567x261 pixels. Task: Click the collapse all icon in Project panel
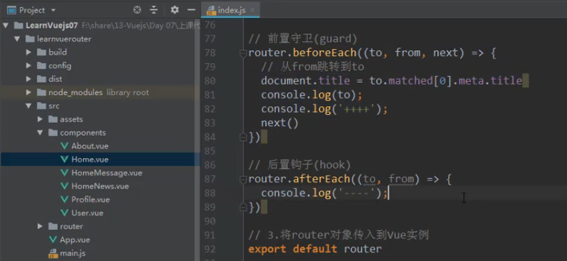tap(154, 10)
